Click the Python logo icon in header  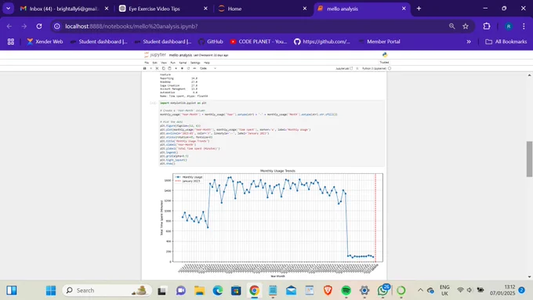pyautogui.click(x=384, y=55)
